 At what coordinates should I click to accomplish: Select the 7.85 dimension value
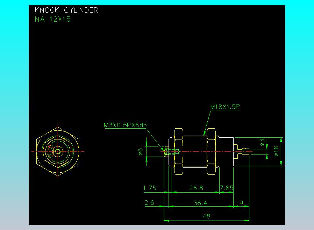[227, 188]
